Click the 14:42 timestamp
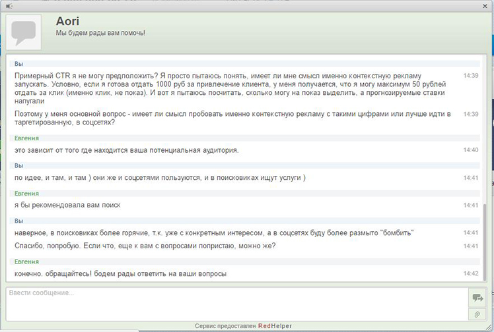The width and height of the screenshot is (494, 332). tap(471, 273)
